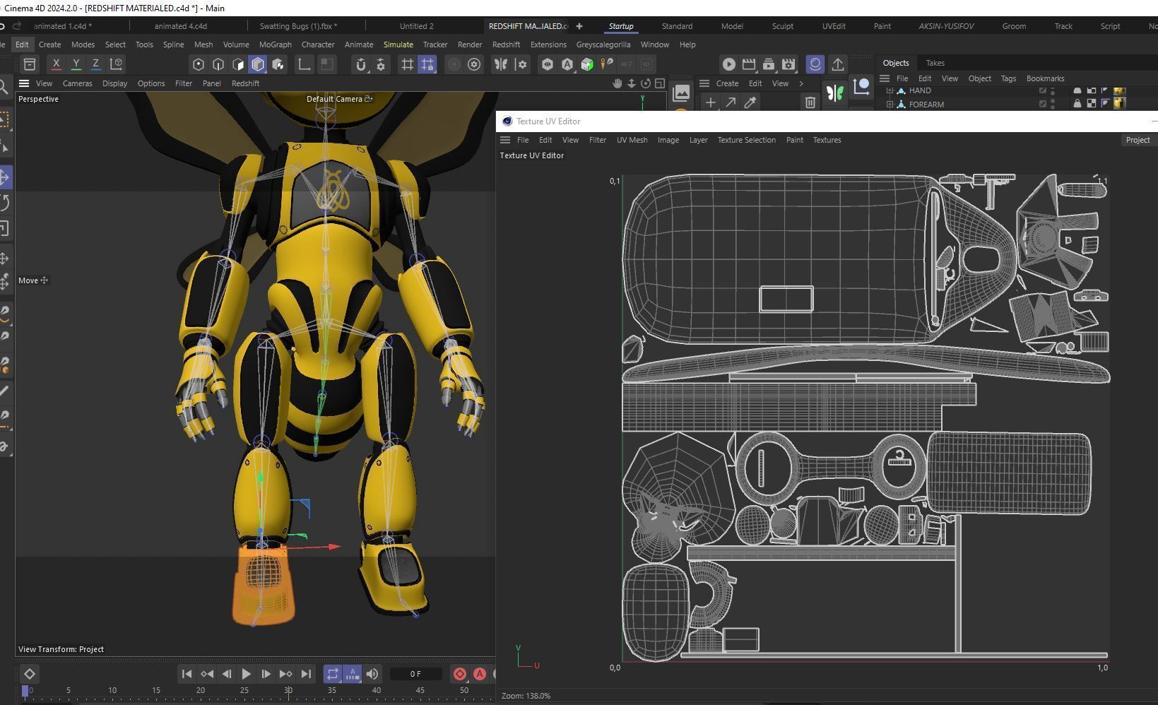Open Texture Selection menu
1158x705 pixels.
point(747,140)
